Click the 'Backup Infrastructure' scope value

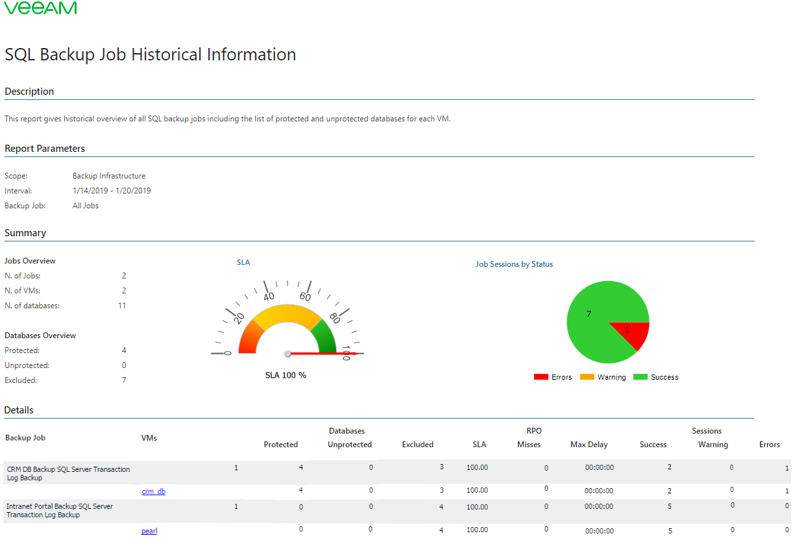pos(109,176)
